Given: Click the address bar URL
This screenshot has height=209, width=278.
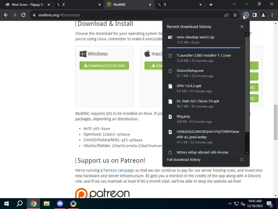Looking at the screenshot, I should point(59,15).
